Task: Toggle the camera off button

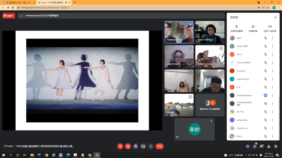Action: [128, 146]
